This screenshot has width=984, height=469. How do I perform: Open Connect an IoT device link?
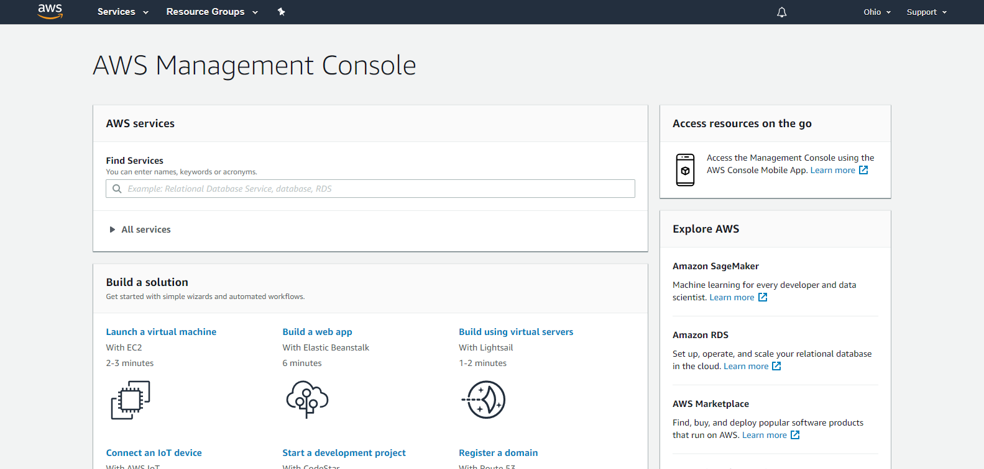(154, 453)
